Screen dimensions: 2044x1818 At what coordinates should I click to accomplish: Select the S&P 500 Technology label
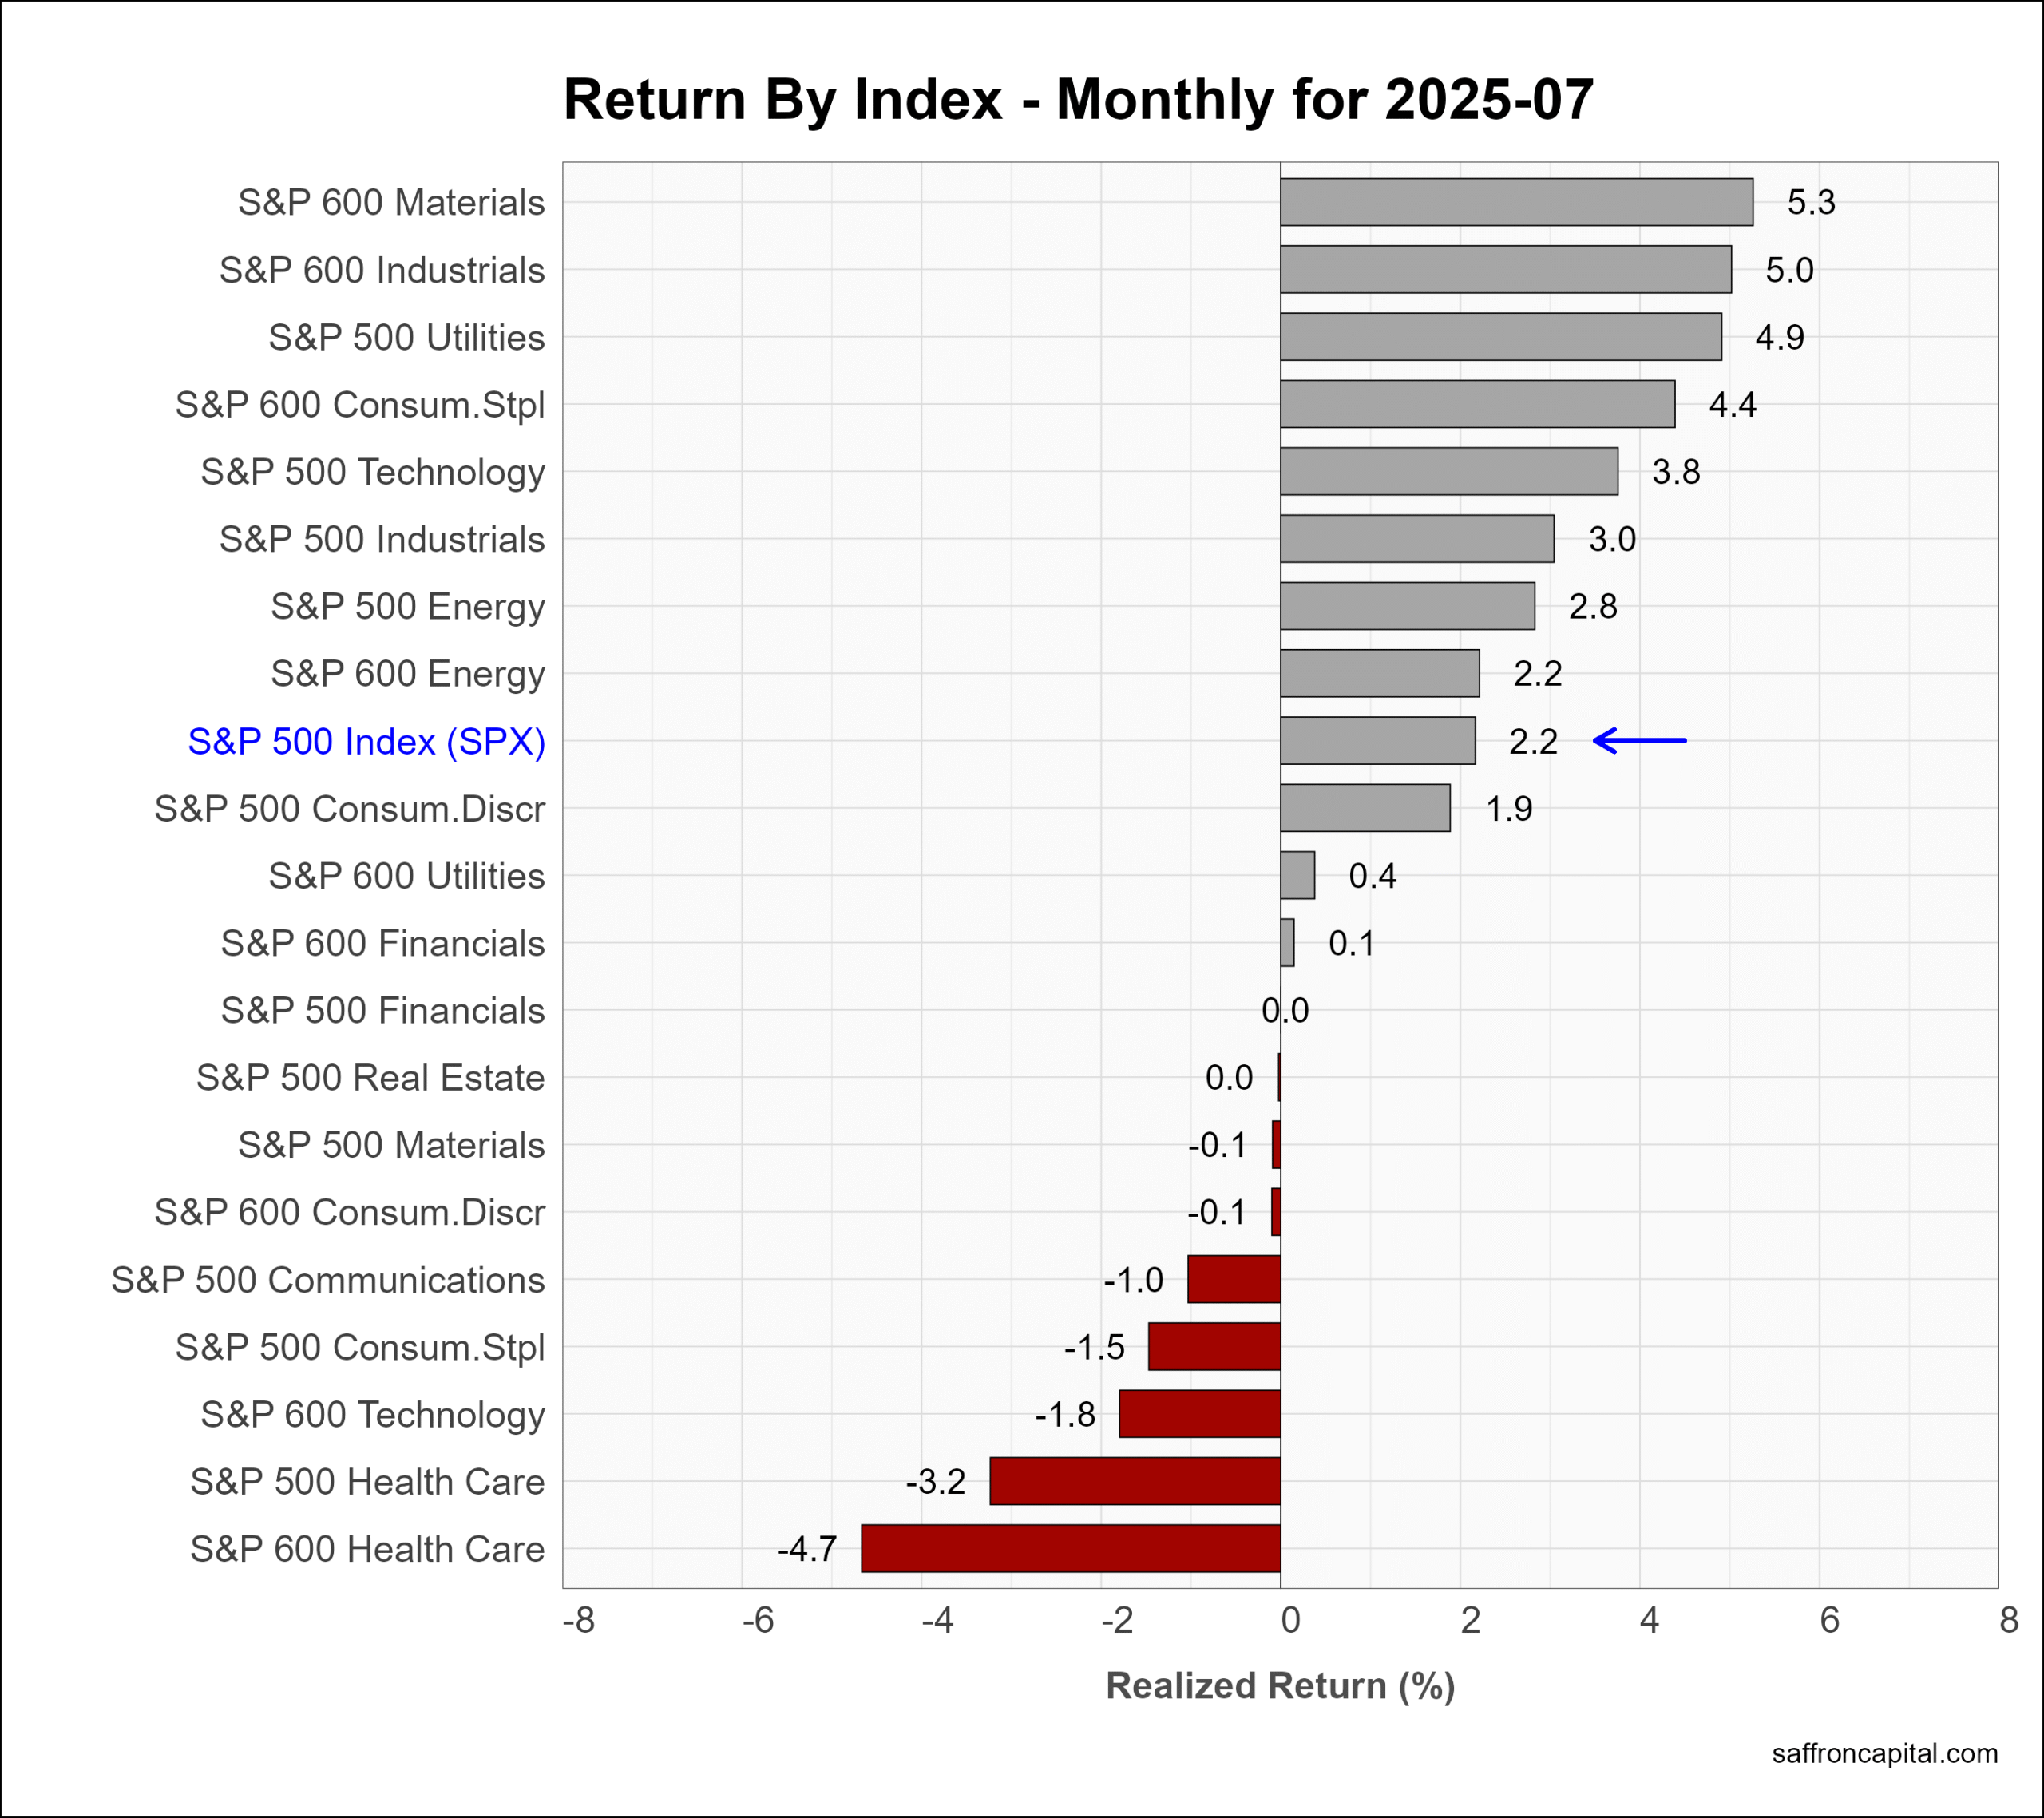(x=373, y=472)
